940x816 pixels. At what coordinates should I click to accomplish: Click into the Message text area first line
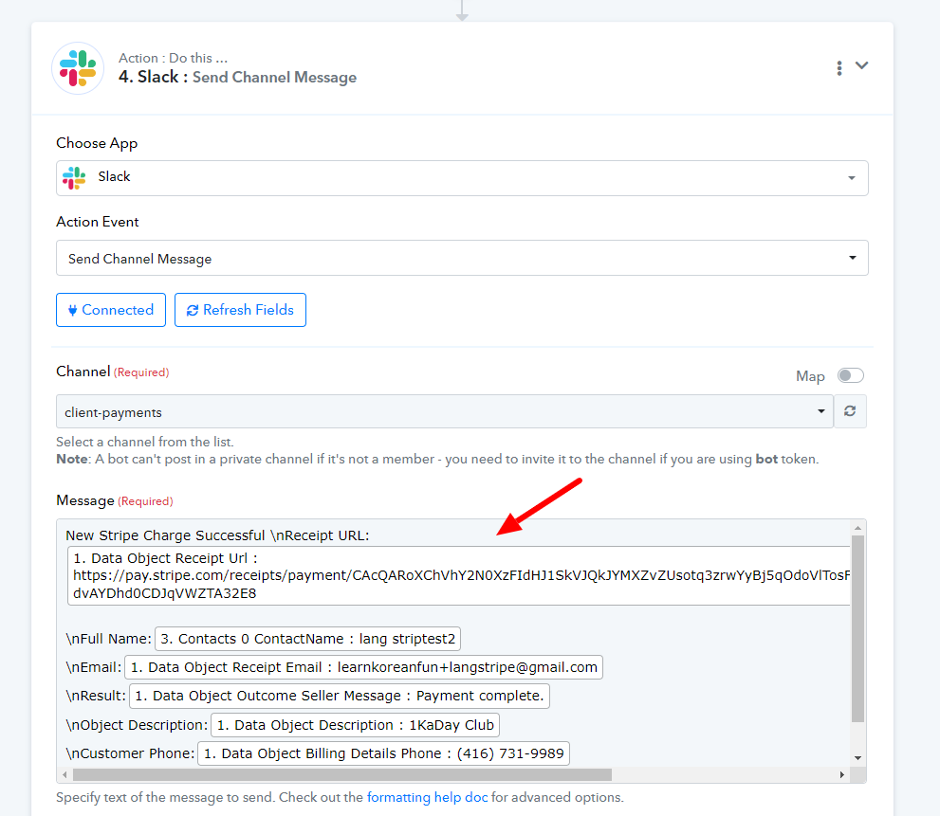[x=217, y=535]
